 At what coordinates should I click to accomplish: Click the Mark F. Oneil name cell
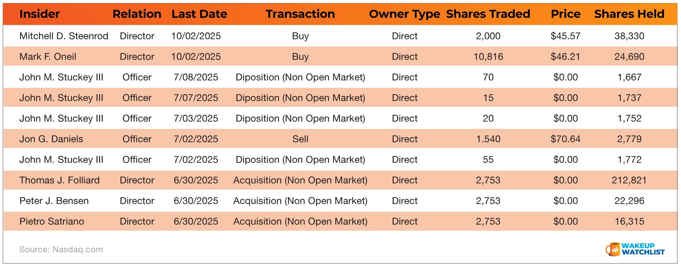[x=48, y=57]
